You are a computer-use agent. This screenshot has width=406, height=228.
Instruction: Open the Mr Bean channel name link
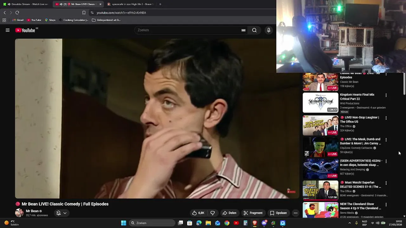tap(32, 211)
